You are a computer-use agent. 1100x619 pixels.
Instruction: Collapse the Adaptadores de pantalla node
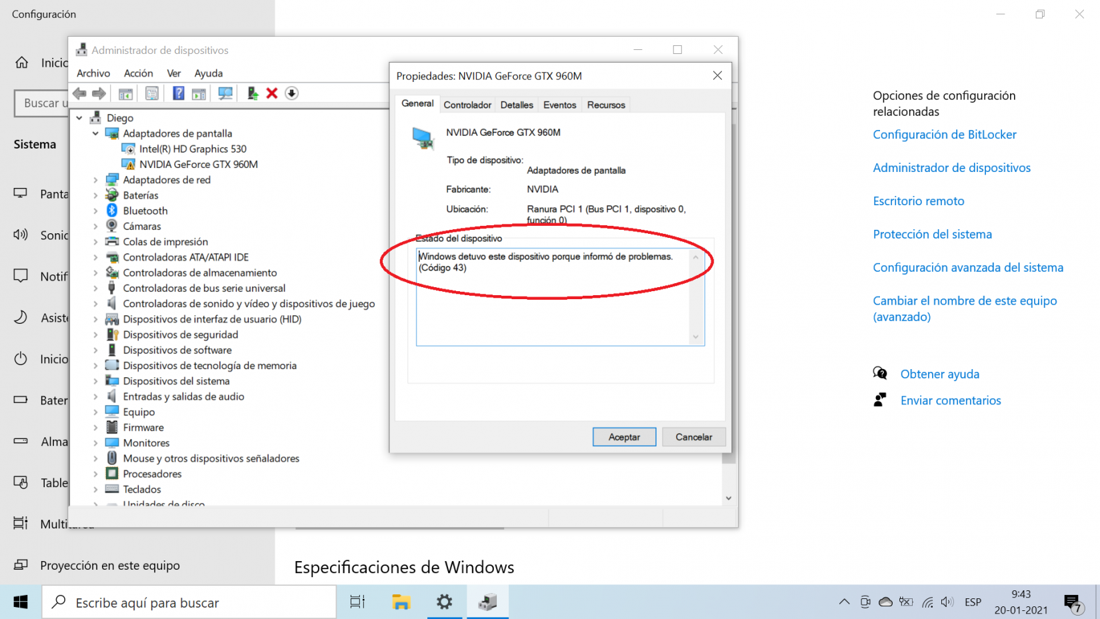[x=95, y=133]
